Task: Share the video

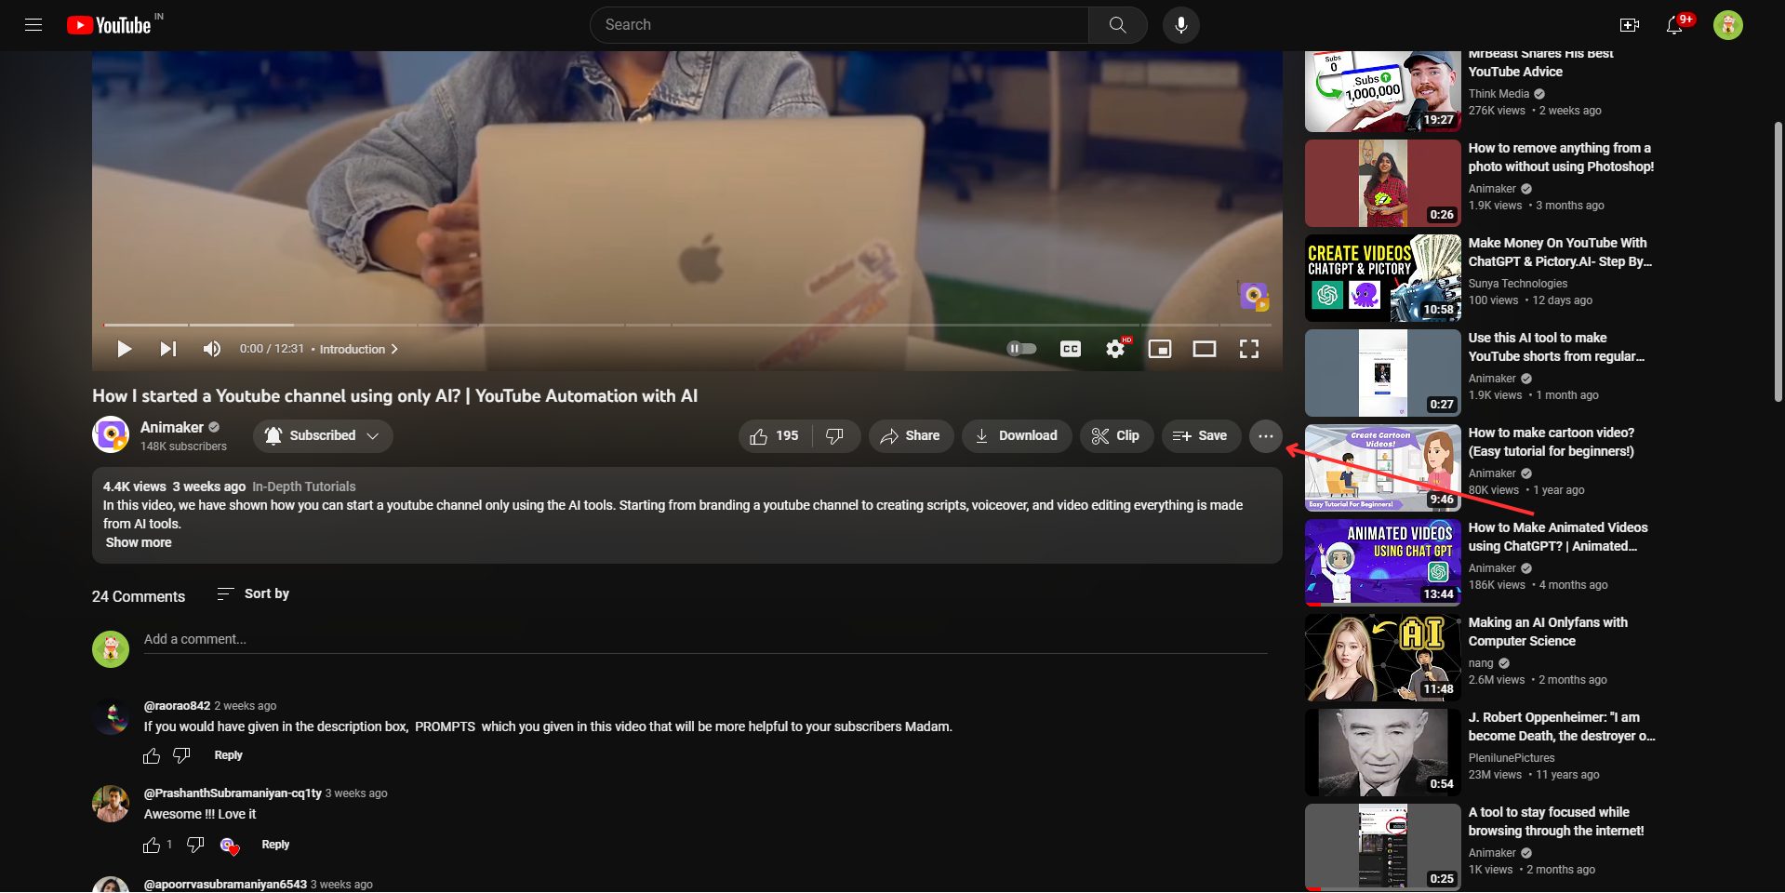Action: pos(911,435)
